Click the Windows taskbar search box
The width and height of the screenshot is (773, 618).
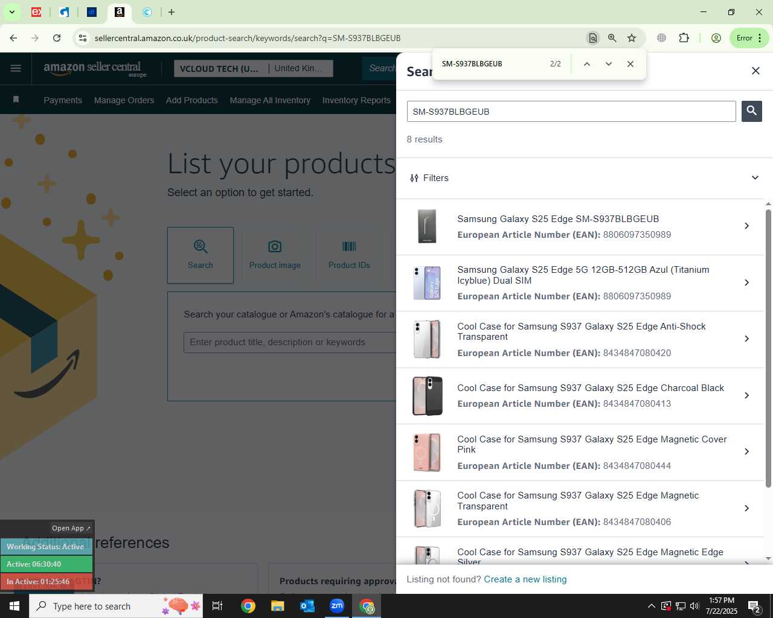116,606
